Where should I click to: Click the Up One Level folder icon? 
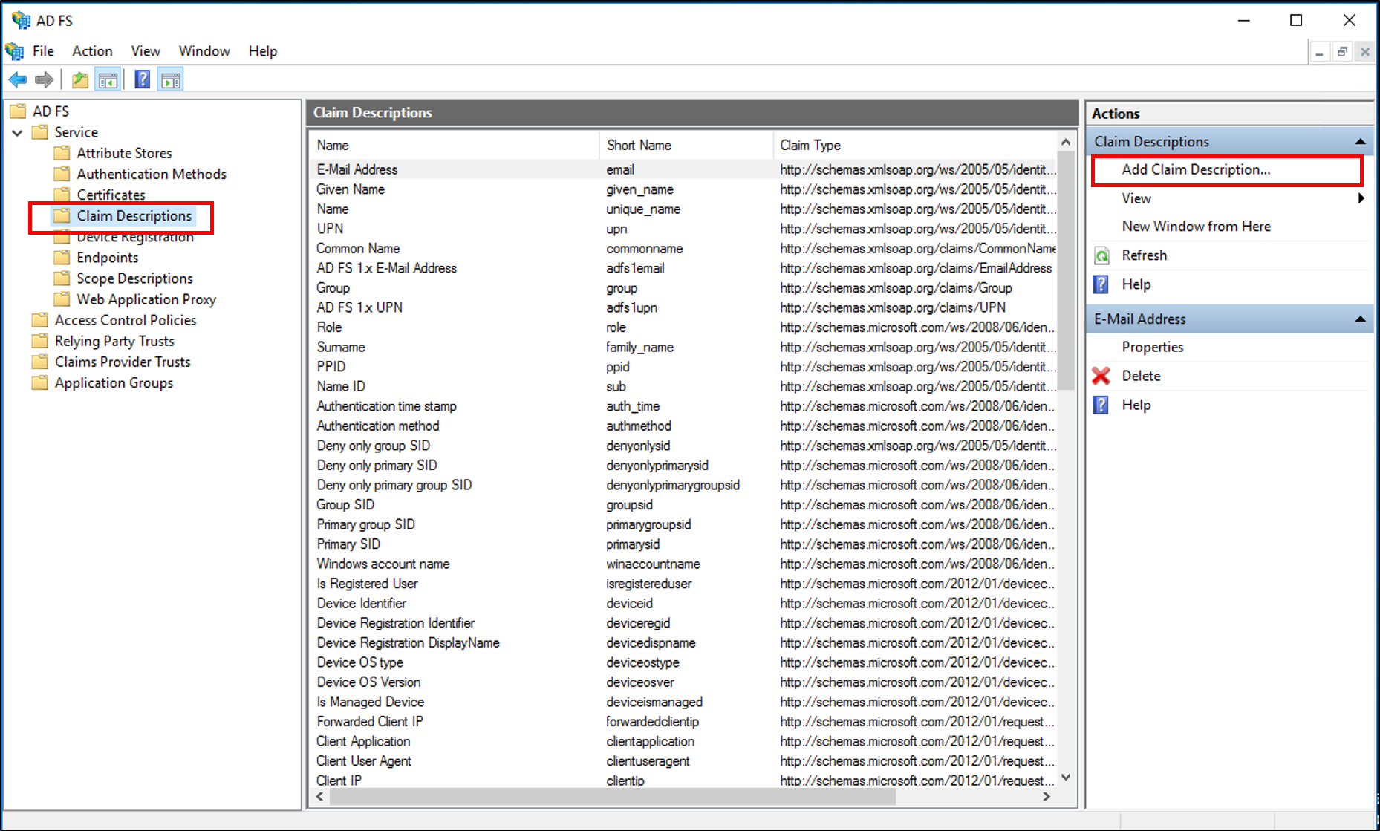[x=79, y=79]
